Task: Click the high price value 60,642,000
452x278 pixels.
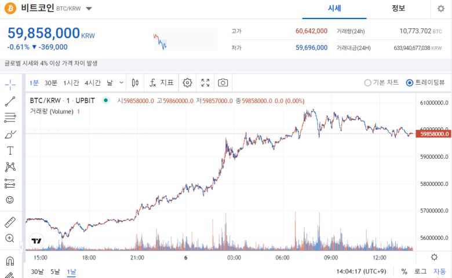Action: click(311, 31)
